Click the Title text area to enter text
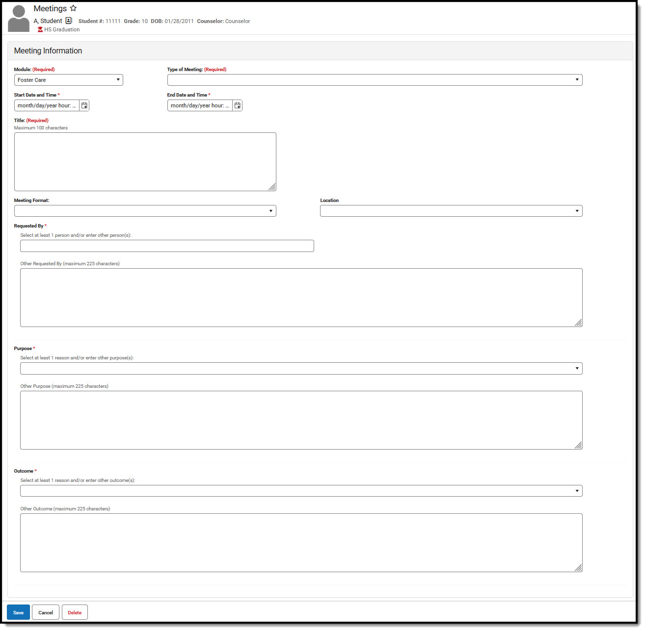The height and width of the screenshot is (631, 645). point(145,161)
